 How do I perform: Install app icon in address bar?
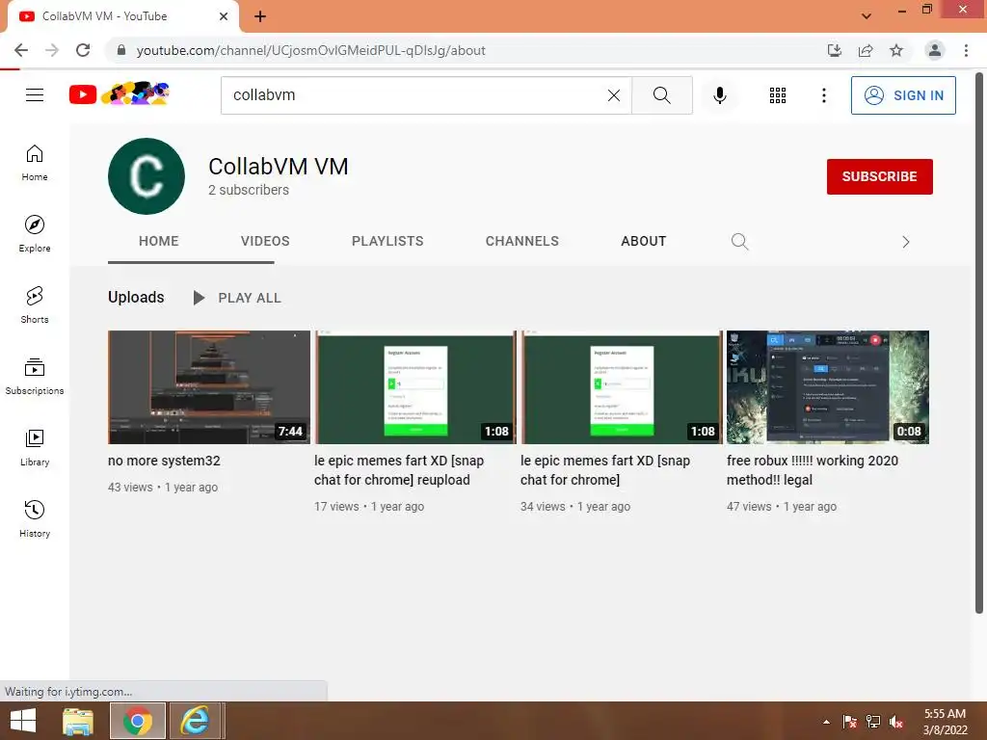coord(835,50)
